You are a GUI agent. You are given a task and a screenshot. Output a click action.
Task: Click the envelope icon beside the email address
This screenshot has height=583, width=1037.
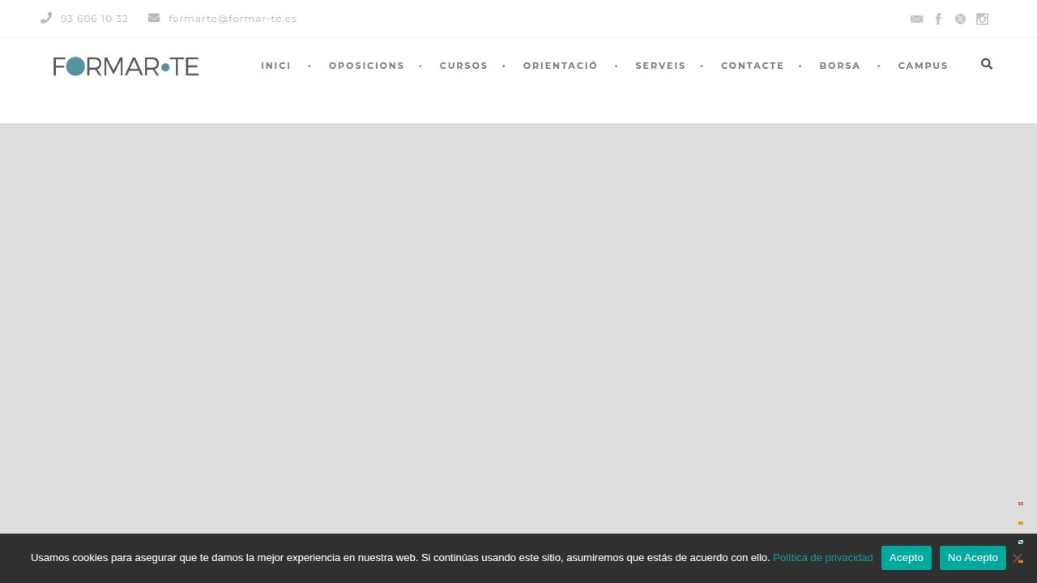pyautogui.click(x=154, y=18)
